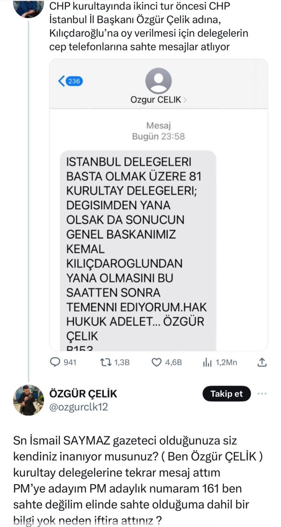Click the gray contact silhouette avatar
The image size is (281, 527).
coord(158,81)
